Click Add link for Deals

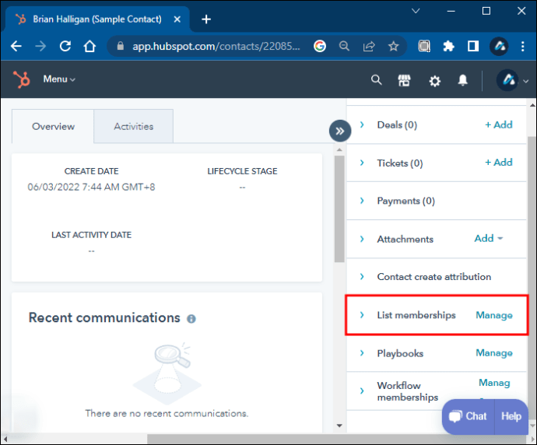(x=498, y=124)
